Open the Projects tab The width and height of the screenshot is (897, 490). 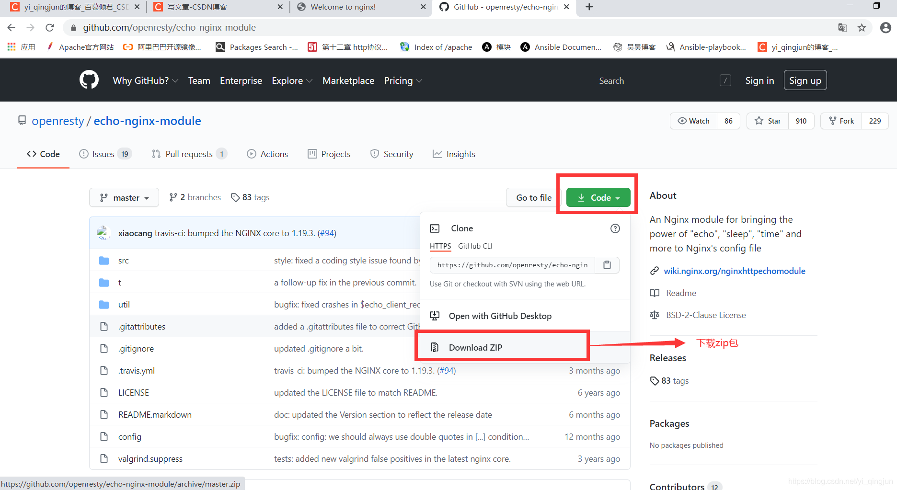(329, 154)
